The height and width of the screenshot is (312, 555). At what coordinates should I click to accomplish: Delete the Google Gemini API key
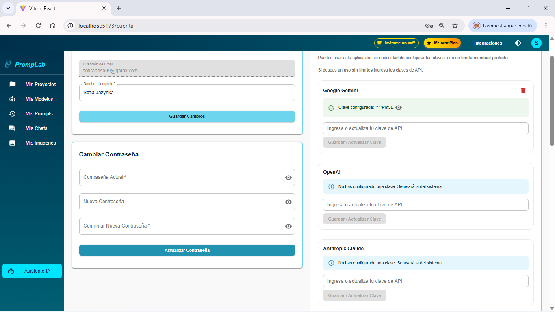[523, 91]
